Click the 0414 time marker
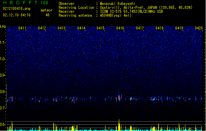 pos(81,28)
